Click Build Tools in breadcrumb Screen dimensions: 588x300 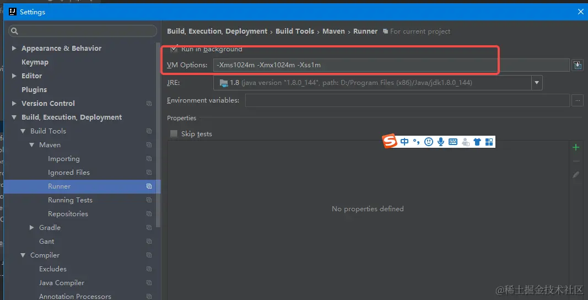tap(295, 31)
